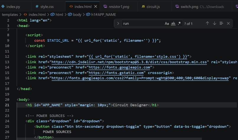
Task: Toggle Match Case in find widget
Action: click(167, 24)
